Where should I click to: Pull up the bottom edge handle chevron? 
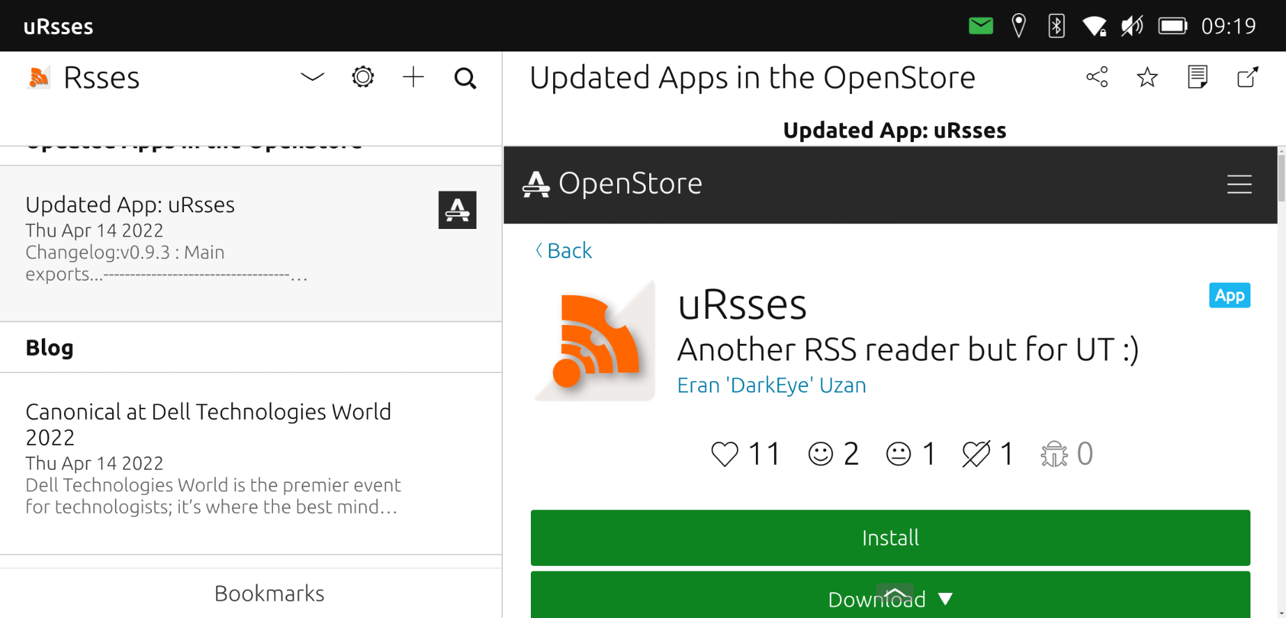895,594
